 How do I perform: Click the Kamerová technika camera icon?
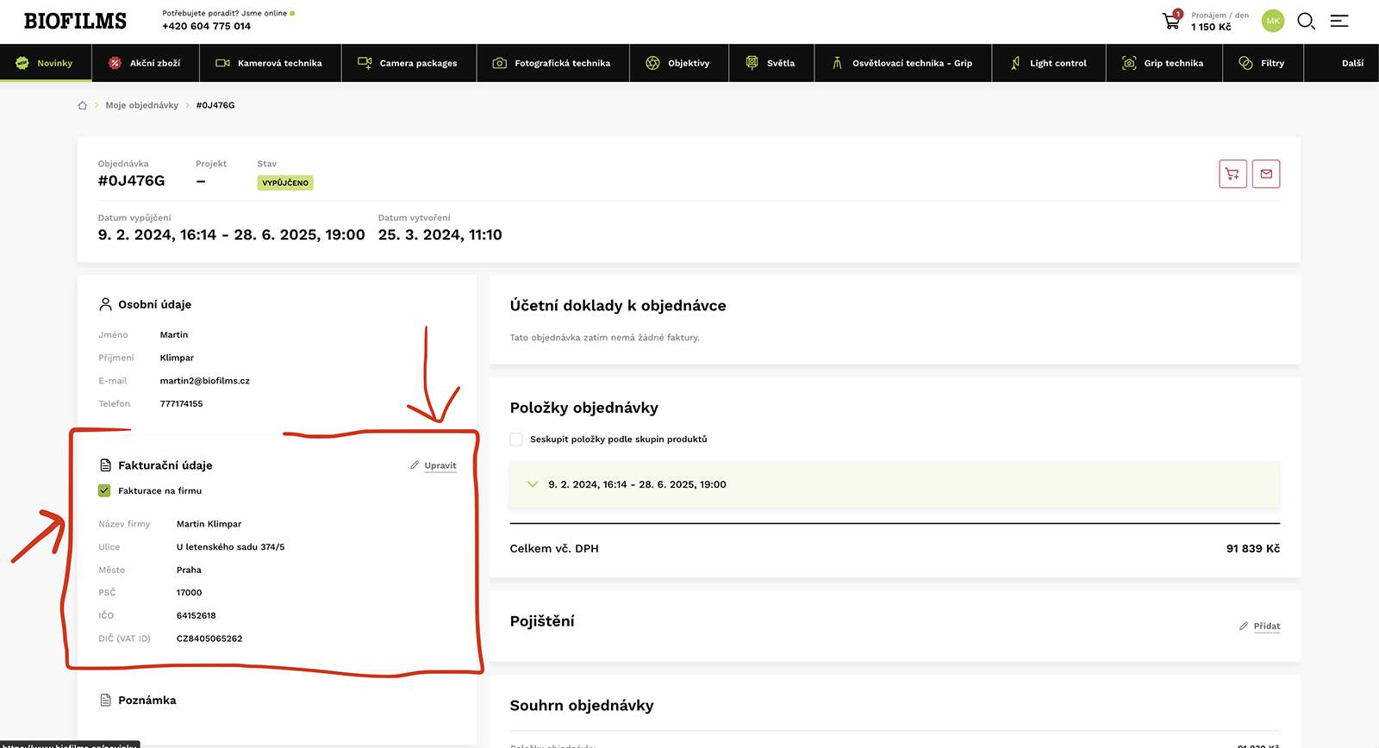pyautogui.click(x=222, y=63)
